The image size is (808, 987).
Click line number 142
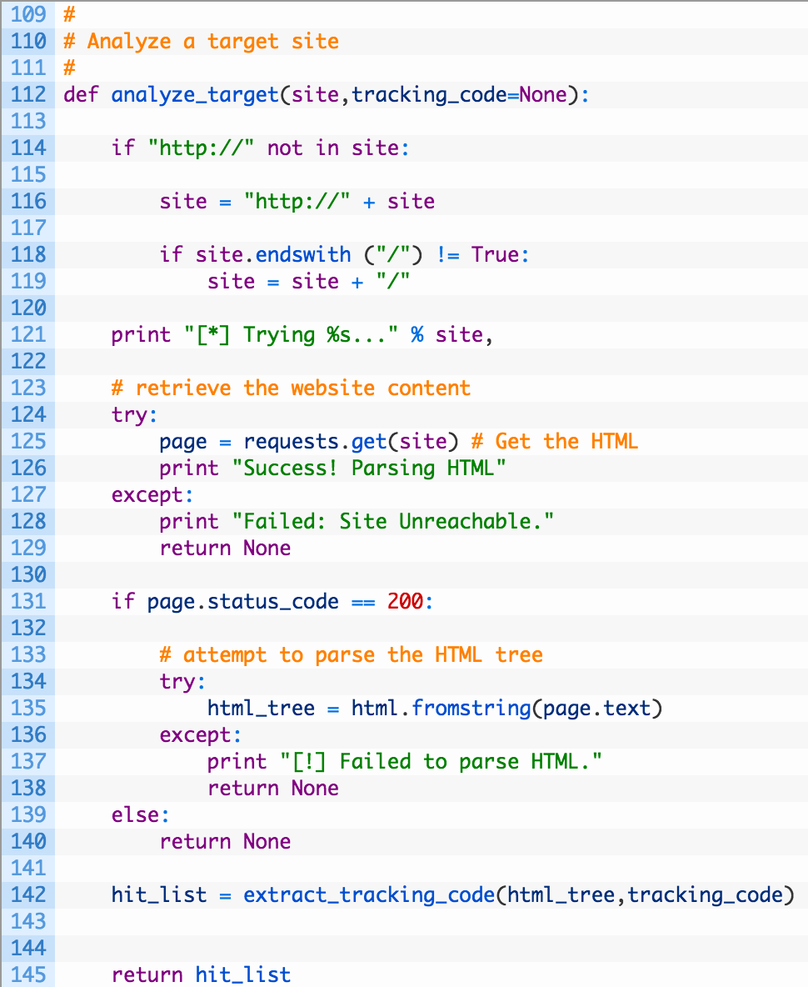point(28,894)
